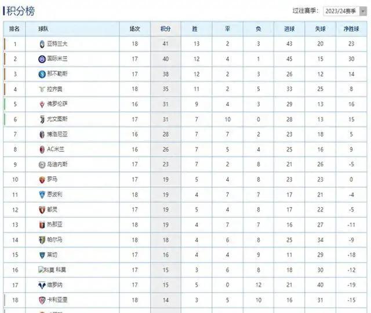Click the 进球 goals scored header
Viewport: 371px width, 313px height.
pyautogui.click(x=289, y=29)
